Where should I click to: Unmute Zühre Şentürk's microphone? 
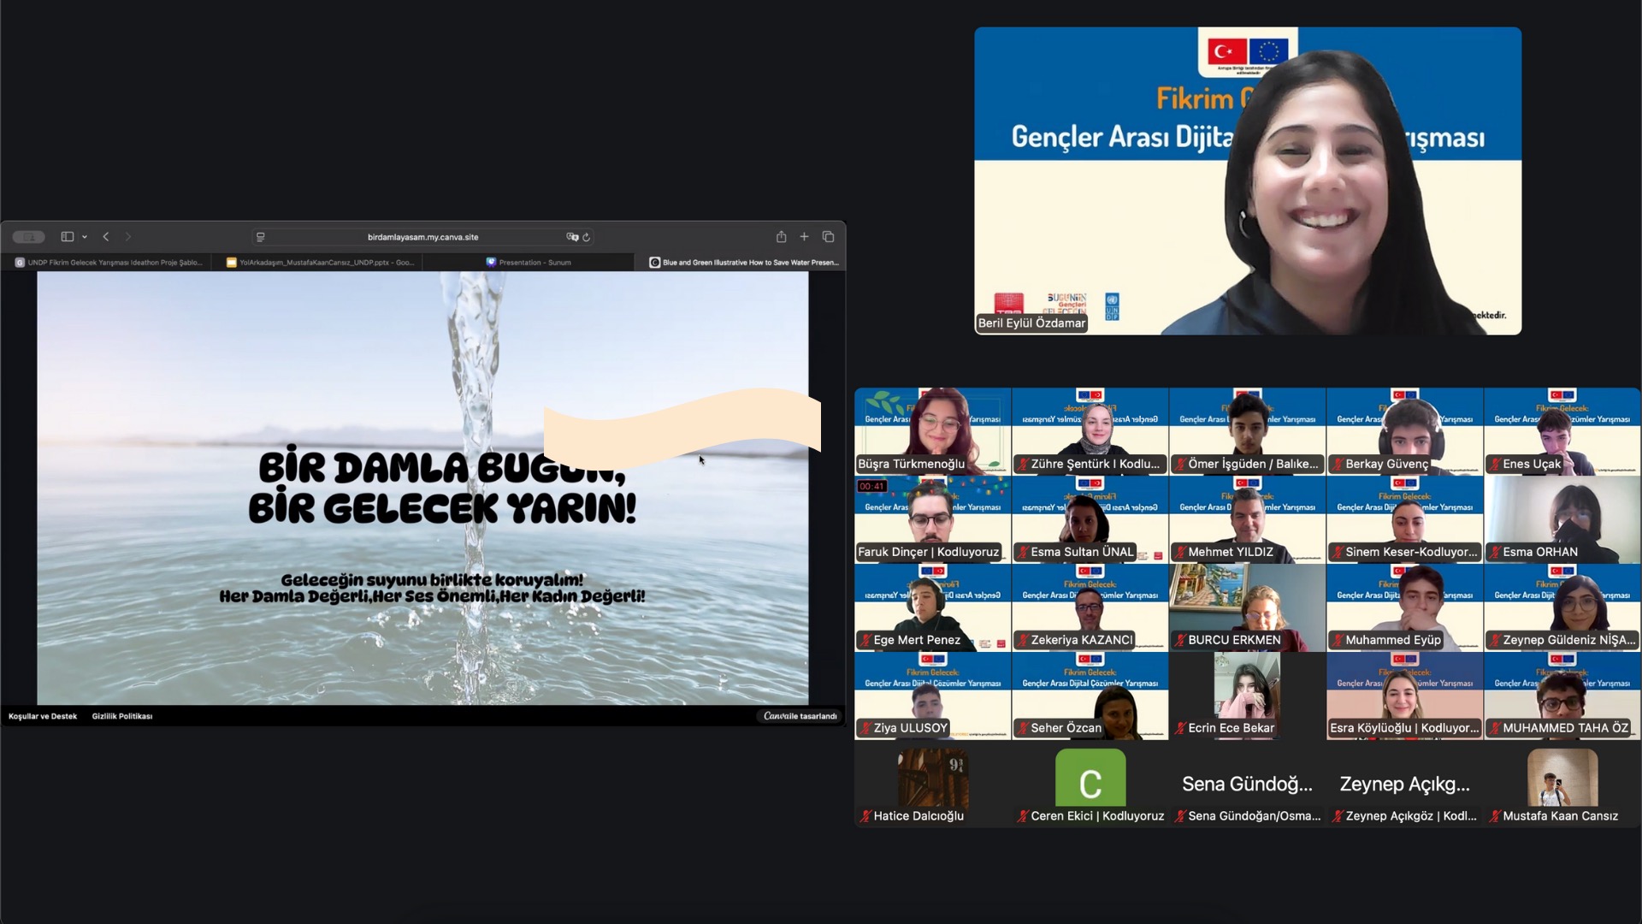point(1024,464)
